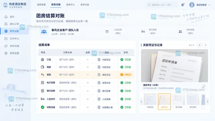Open 协同沟通 in sidebar
The image size is (215, 121).
tap(14, 46)
